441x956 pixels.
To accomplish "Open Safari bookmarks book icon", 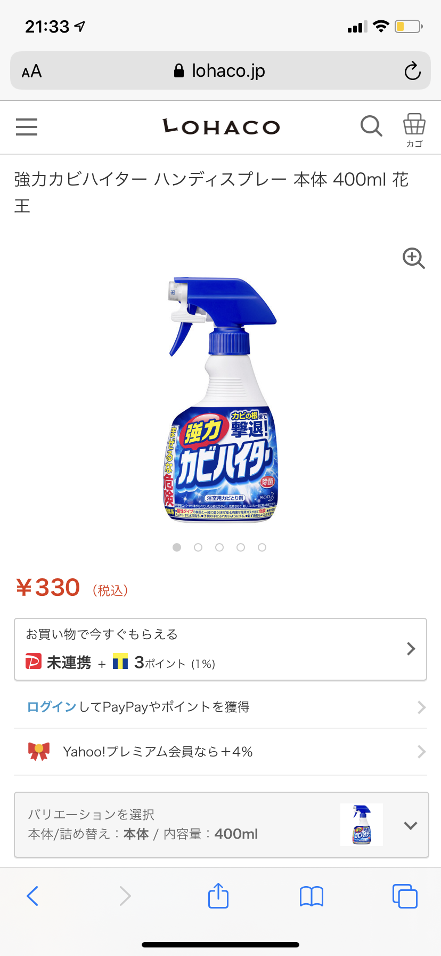I will [312, 896].
